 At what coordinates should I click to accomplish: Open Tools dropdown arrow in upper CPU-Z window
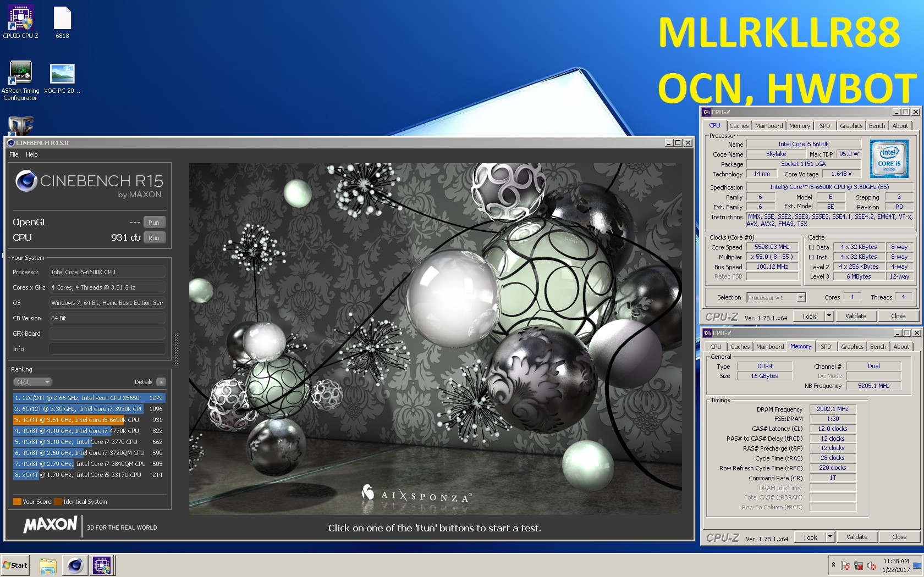[829, 317]
